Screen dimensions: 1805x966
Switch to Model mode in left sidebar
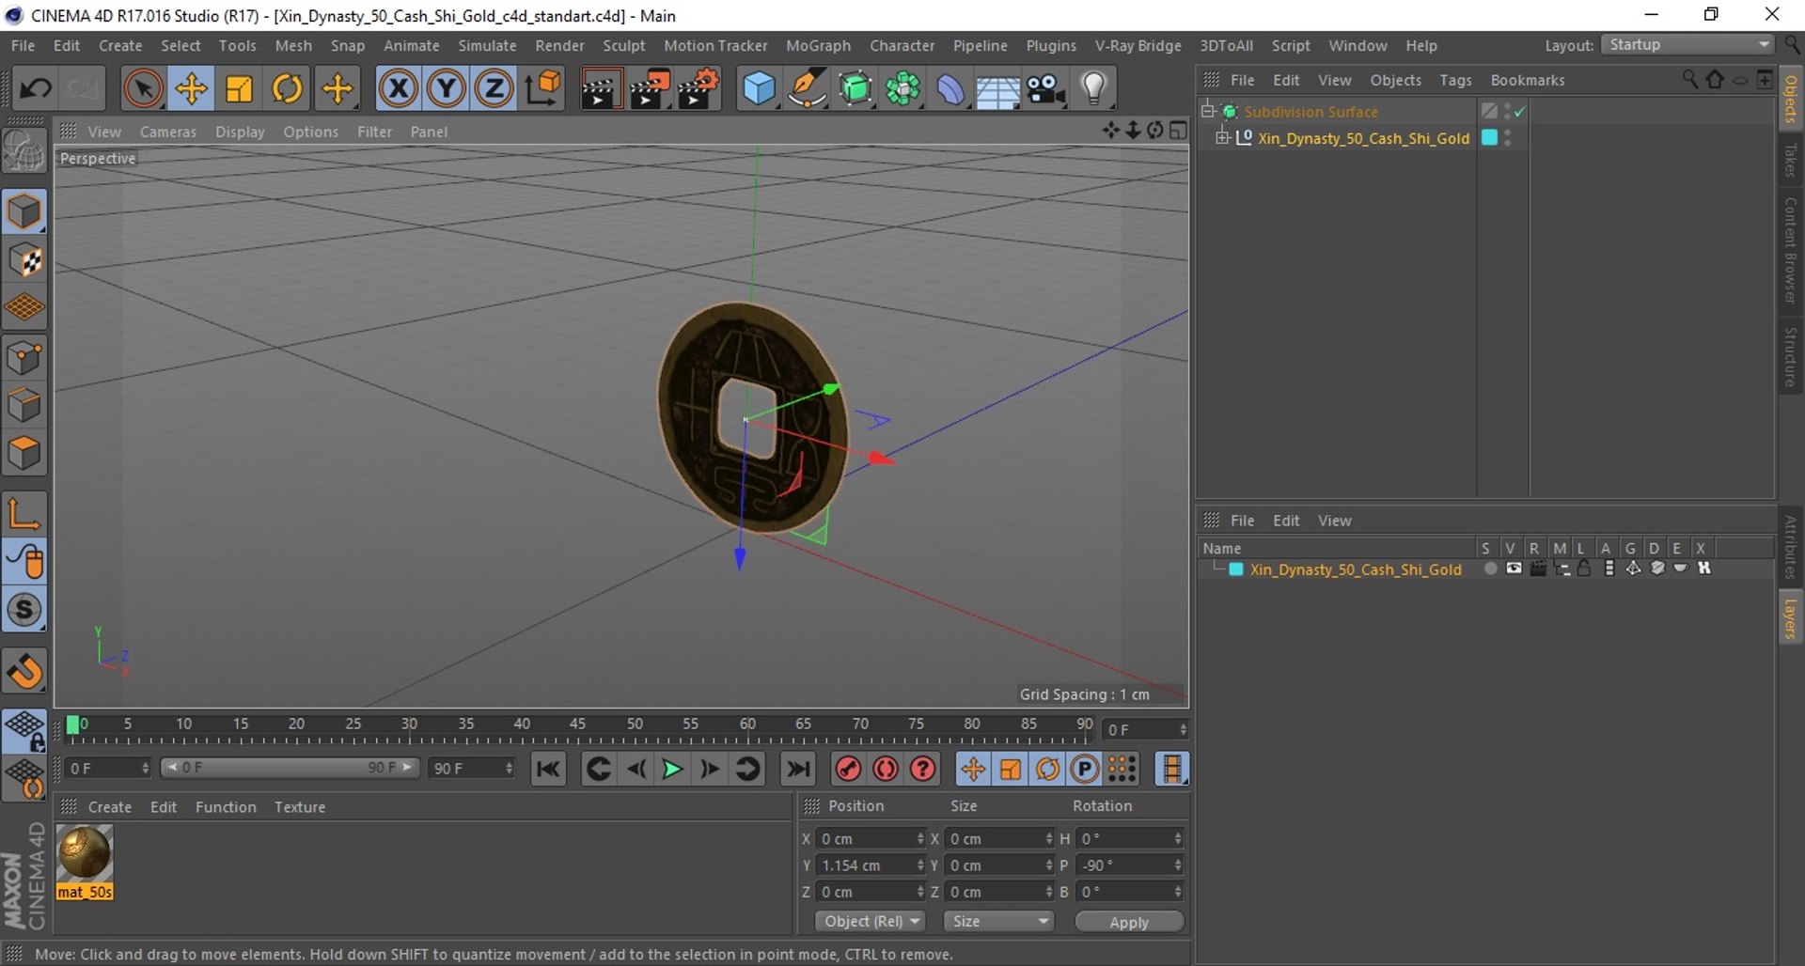24,211
